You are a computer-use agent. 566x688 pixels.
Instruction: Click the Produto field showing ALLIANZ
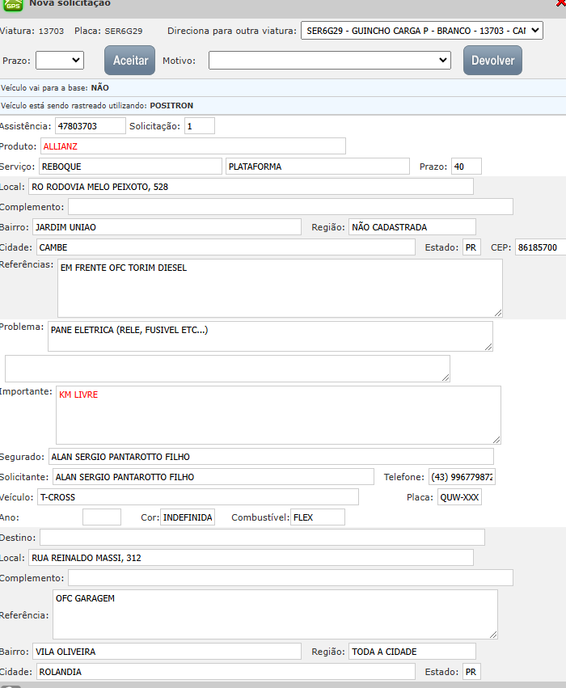pos(193,146)
